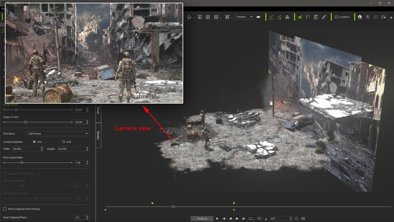Click the yellow marker farthest from the range start

point(234,203)
